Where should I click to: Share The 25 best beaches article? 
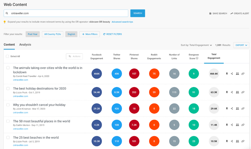[232, 141]
